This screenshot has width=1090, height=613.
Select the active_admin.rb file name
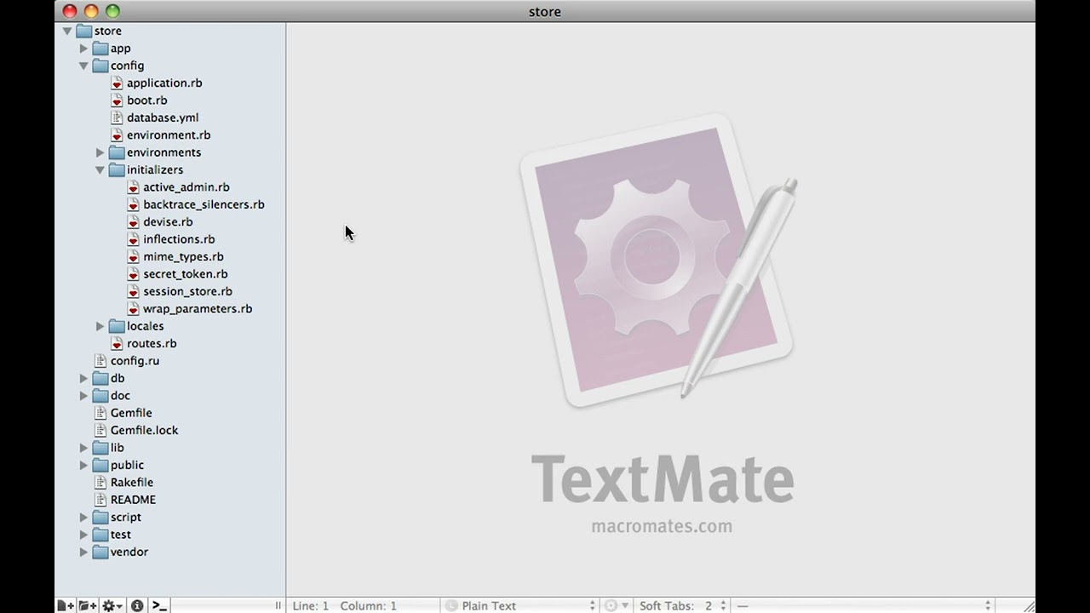coord(186,187)
